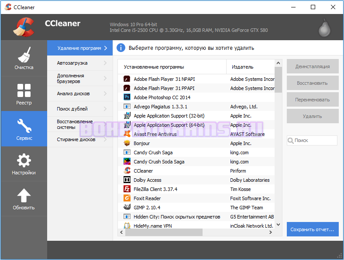The width and height of the screenshot is (344, 260).
Task: Click the horizontal scrollbar thumb
Action: (164, 232)
